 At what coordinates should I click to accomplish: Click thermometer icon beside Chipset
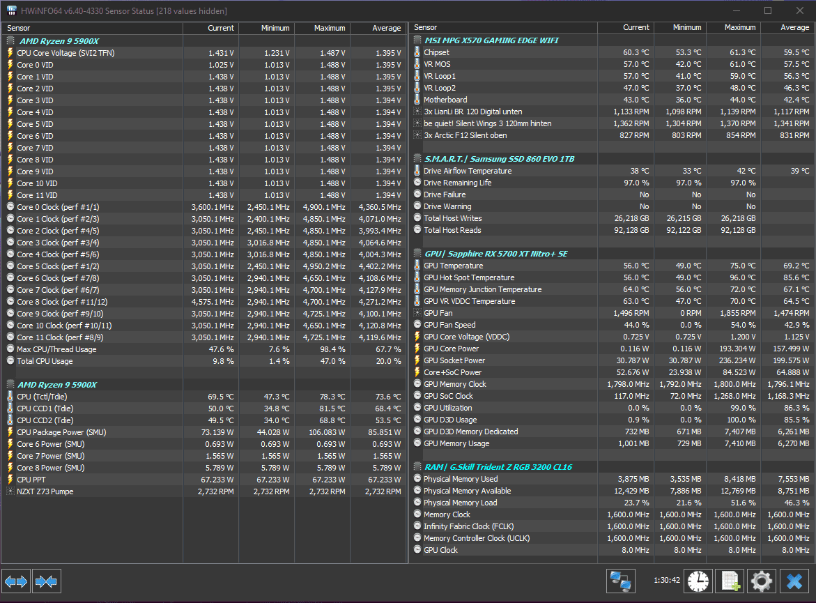417,52
